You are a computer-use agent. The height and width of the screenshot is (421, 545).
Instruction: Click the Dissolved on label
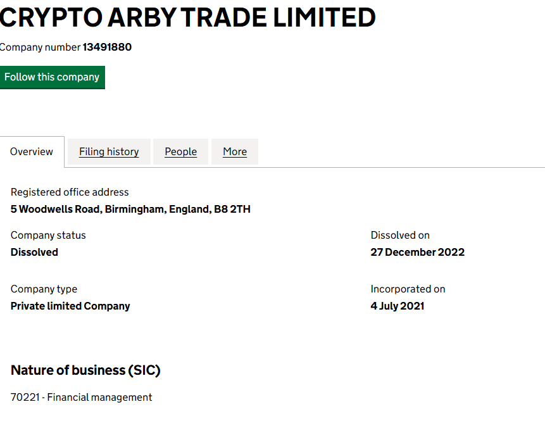tap(400, 236)
